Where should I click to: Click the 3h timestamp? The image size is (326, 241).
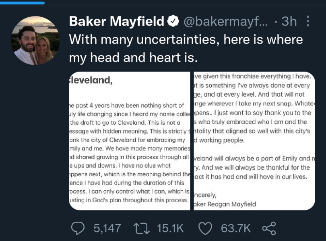point(289,22)
